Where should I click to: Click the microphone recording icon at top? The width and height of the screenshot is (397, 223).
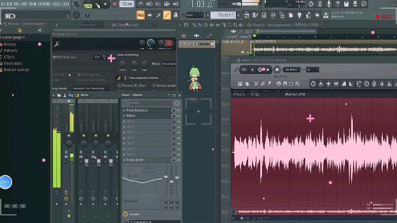[x=329, y=4]
